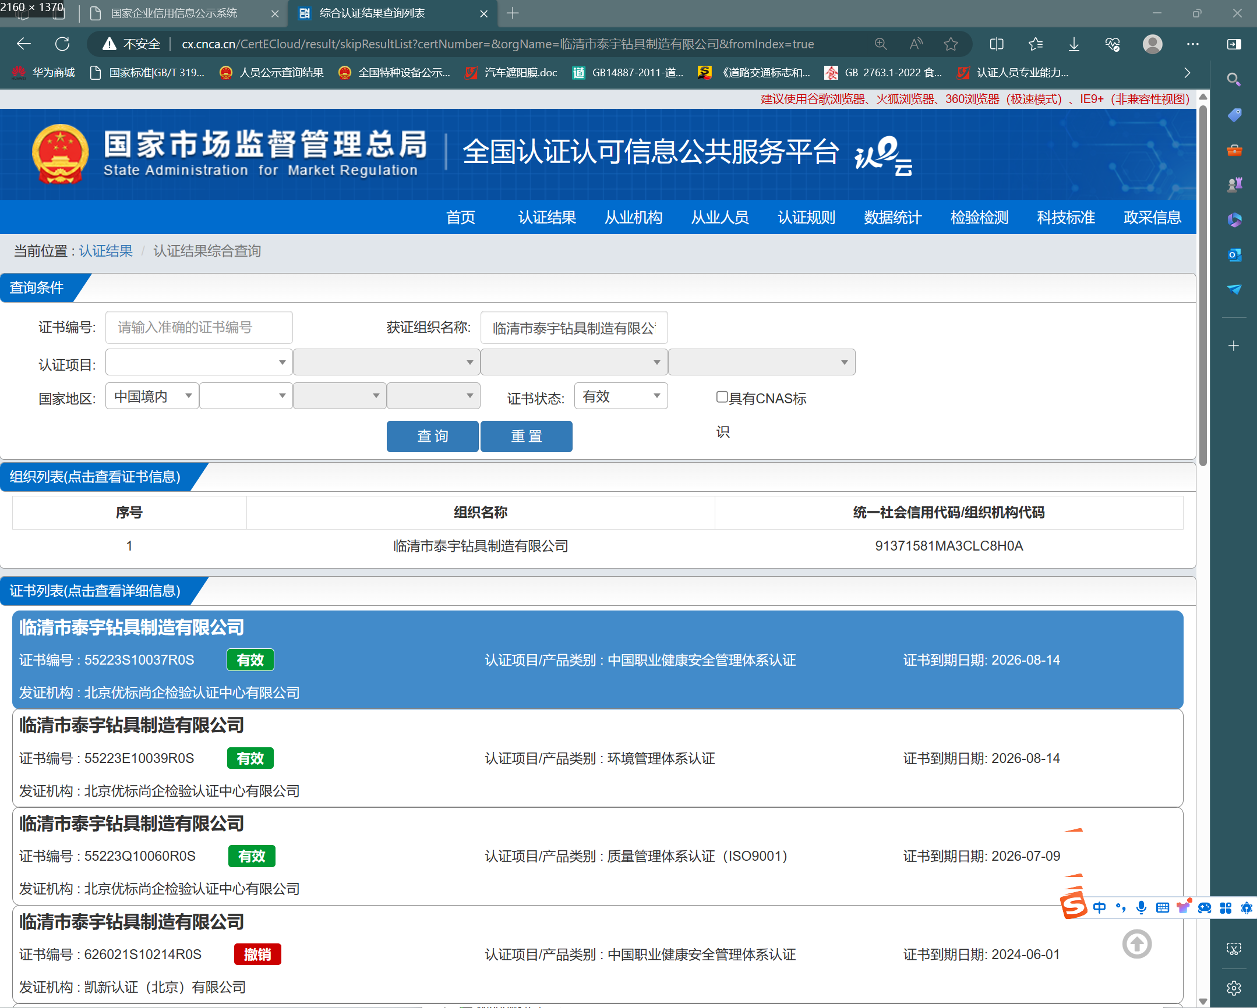Open 全国特种设备公示 bookmark
The image size is (1257, 1008).
pyautogui.click(x=394, y=72)
